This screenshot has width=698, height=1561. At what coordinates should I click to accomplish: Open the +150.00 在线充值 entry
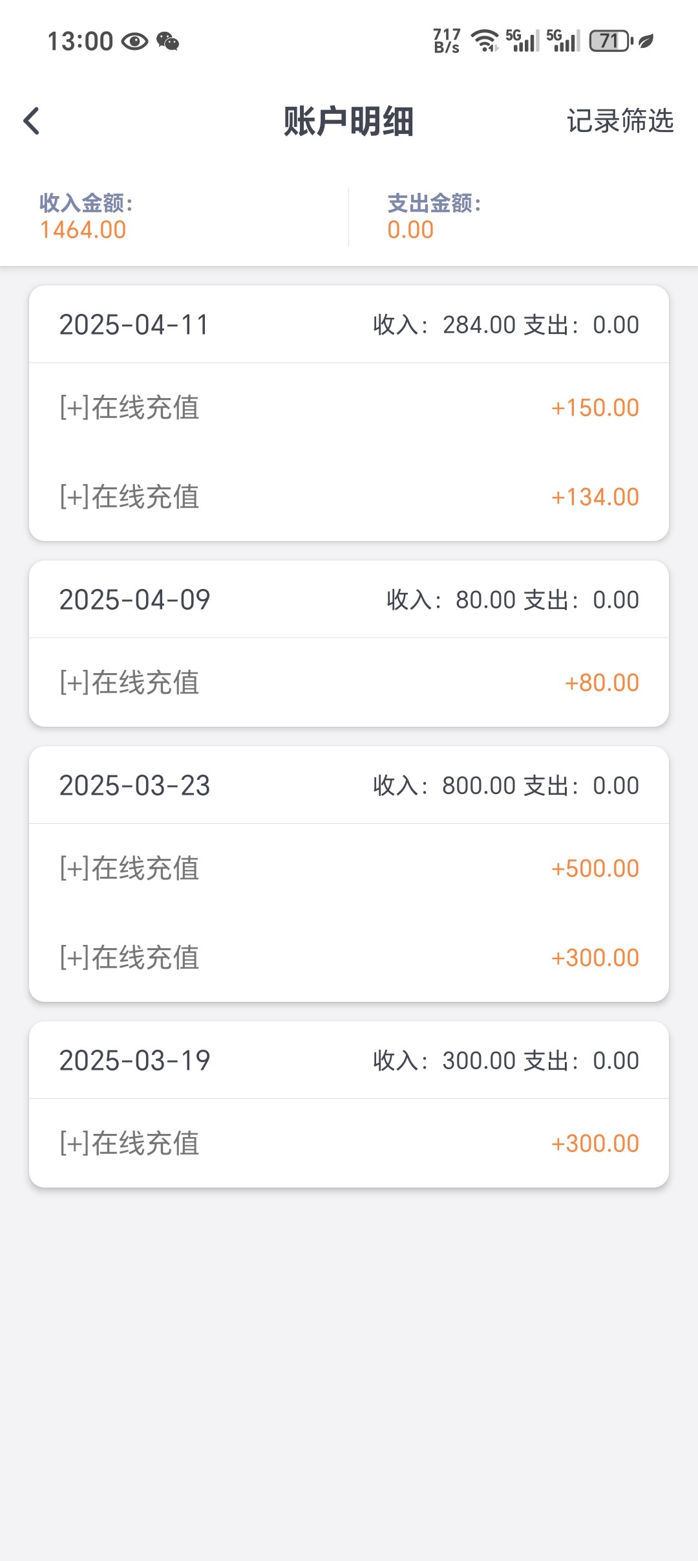pyautogui.click(x=349, y=408)
